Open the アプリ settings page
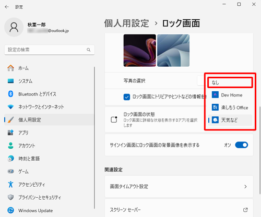The image size is (261, 217). 49,132
